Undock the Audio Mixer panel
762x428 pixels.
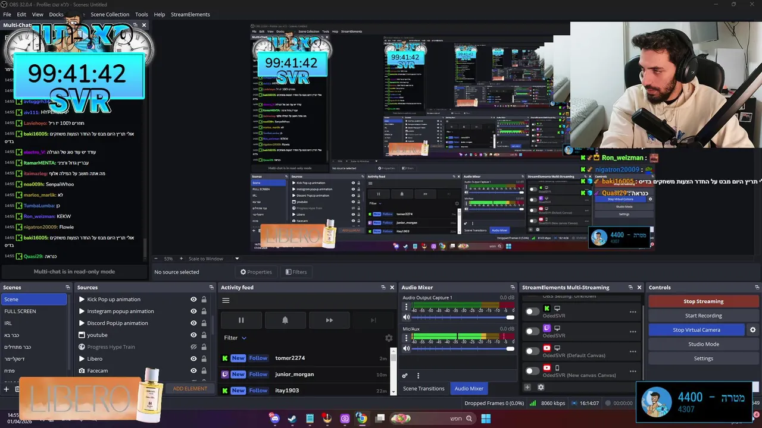click(514, 288)
